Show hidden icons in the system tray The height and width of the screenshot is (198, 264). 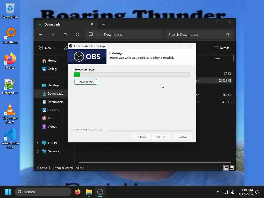(x=218, y=192)
